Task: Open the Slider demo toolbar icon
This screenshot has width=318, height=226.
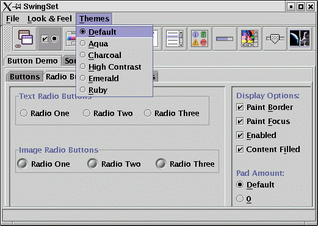Action: [275, 38]
